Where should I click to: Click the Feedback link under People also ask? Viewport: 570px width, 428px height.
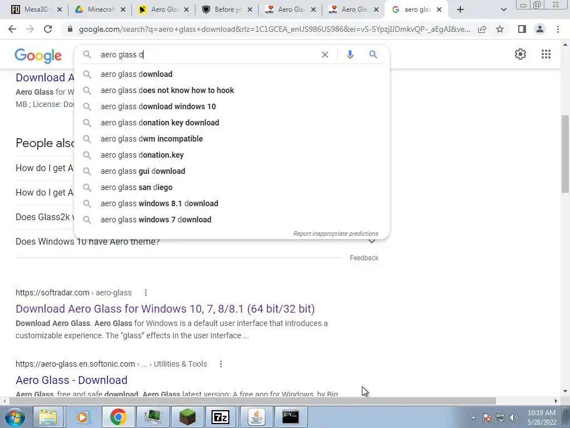tap(364, 257)
